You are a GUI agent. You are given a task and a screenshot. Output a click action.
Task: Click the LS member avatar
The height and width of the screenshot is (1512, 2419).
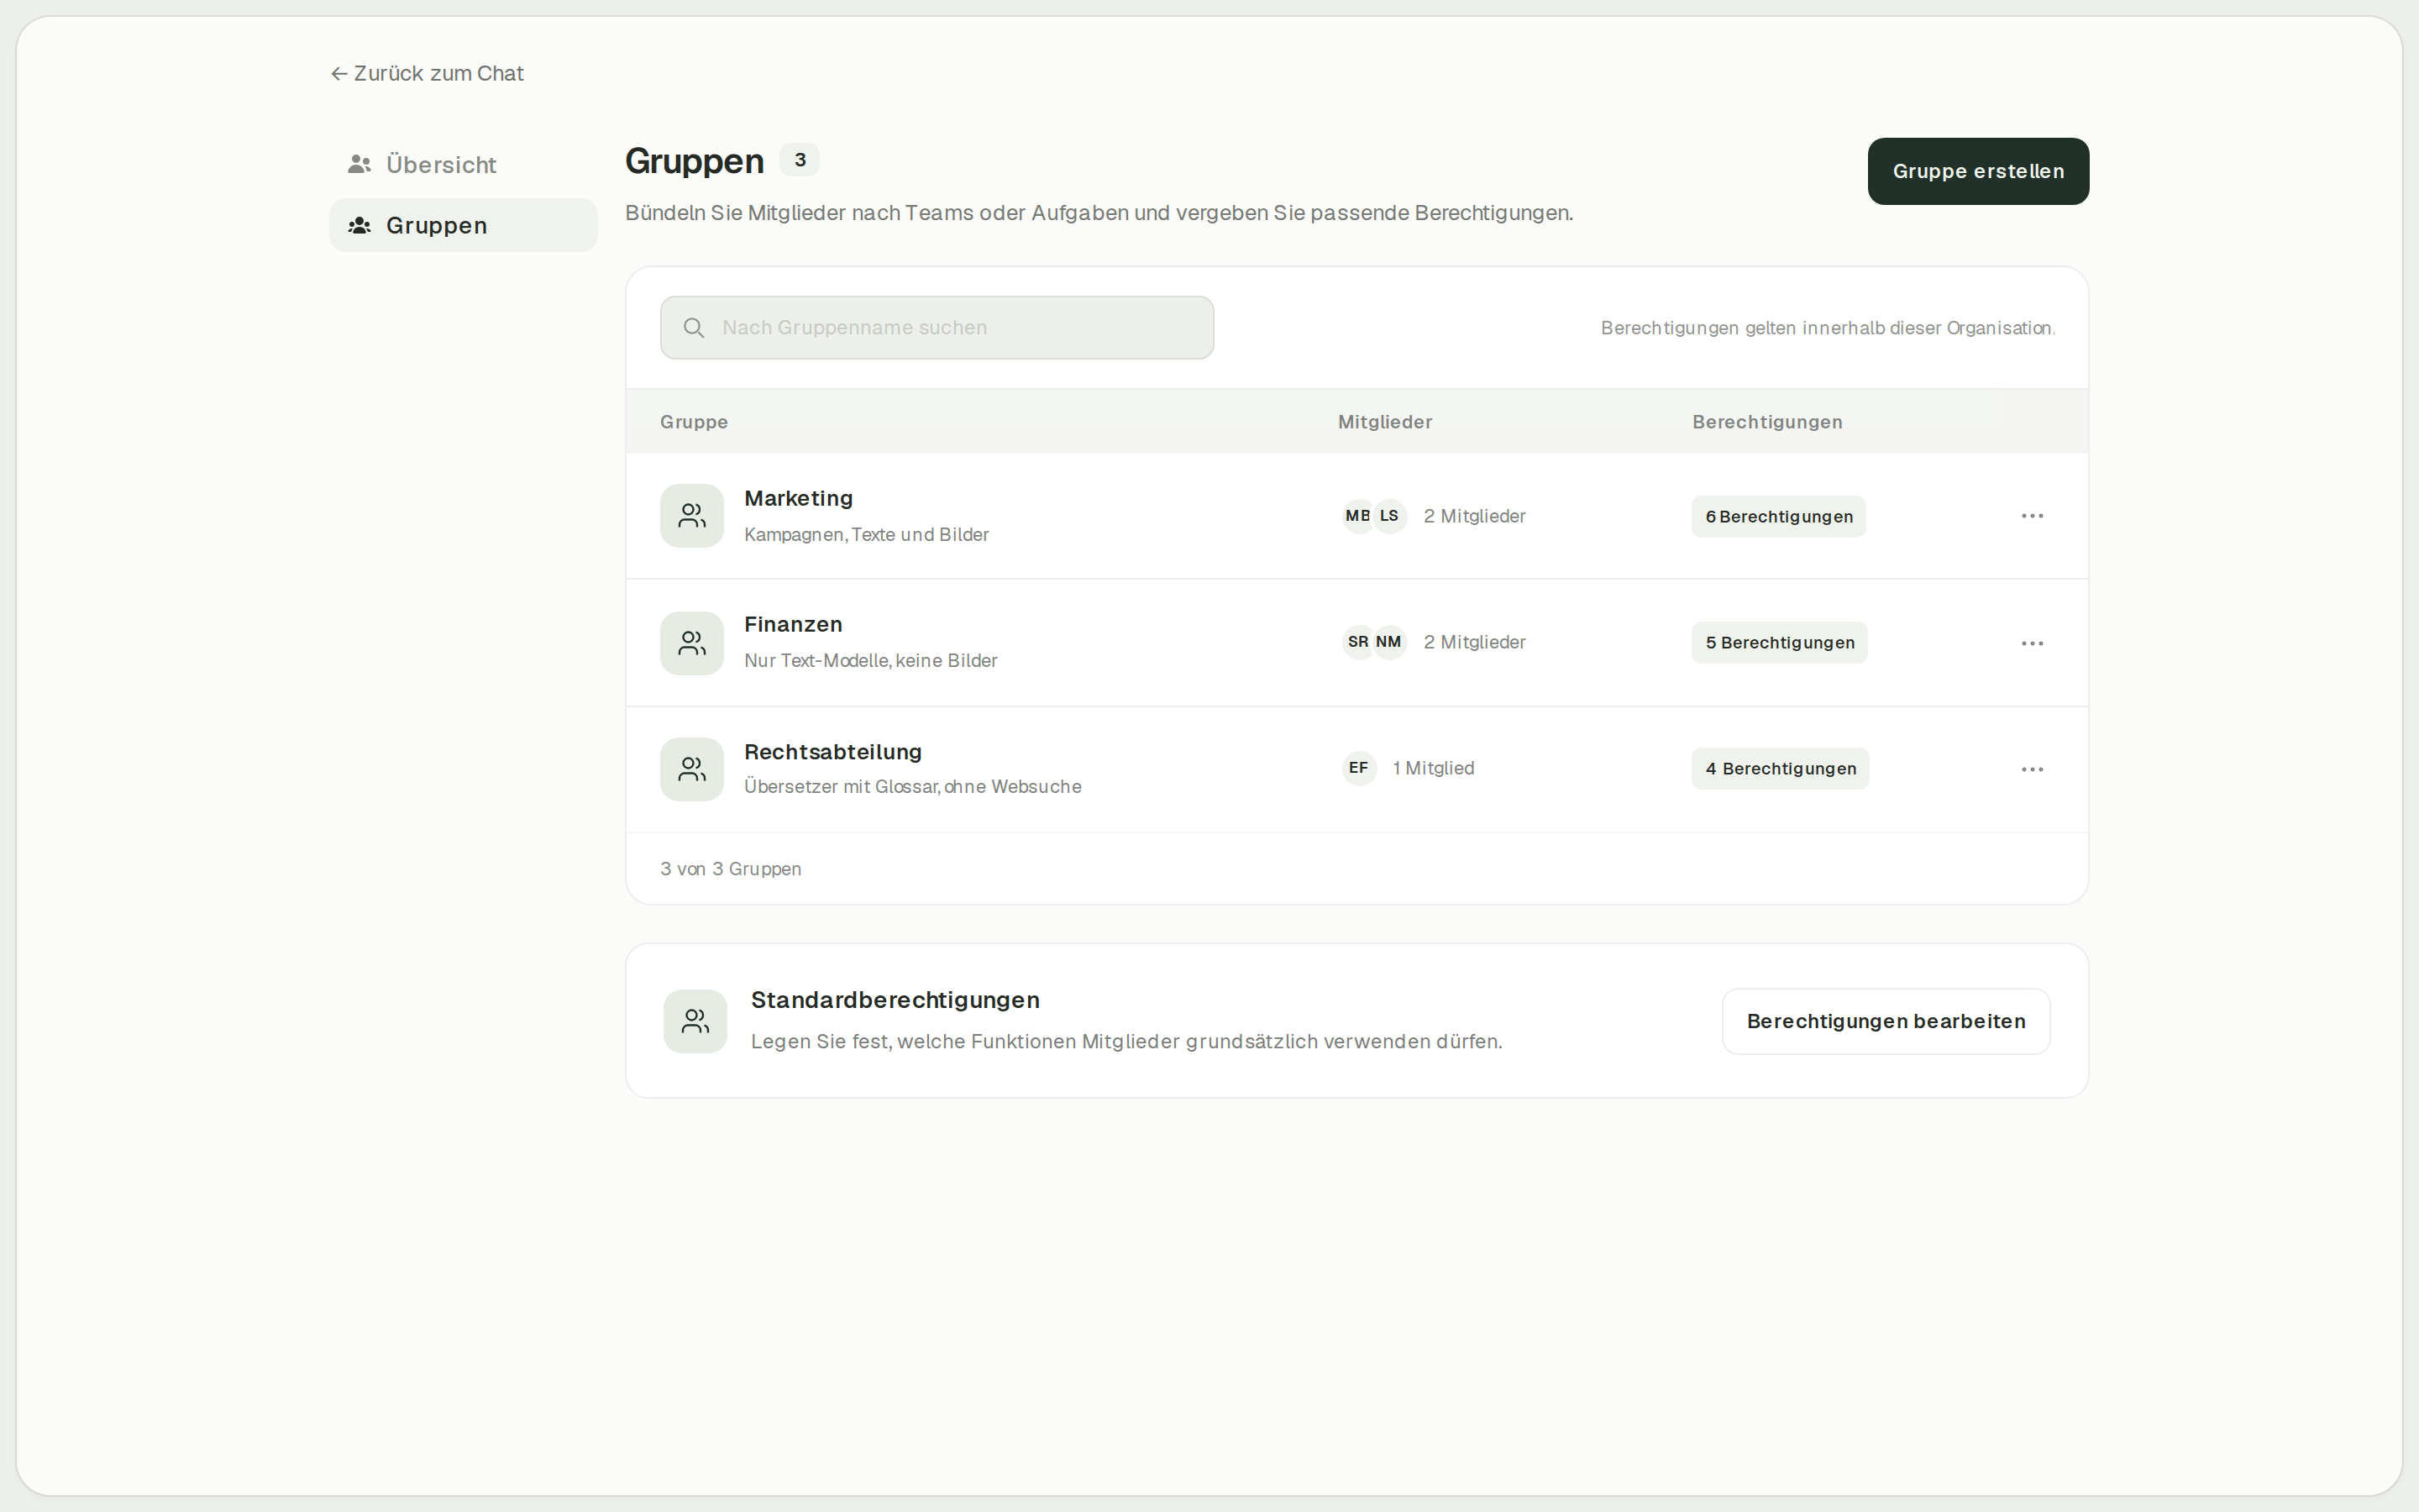tap(1389, 516)
